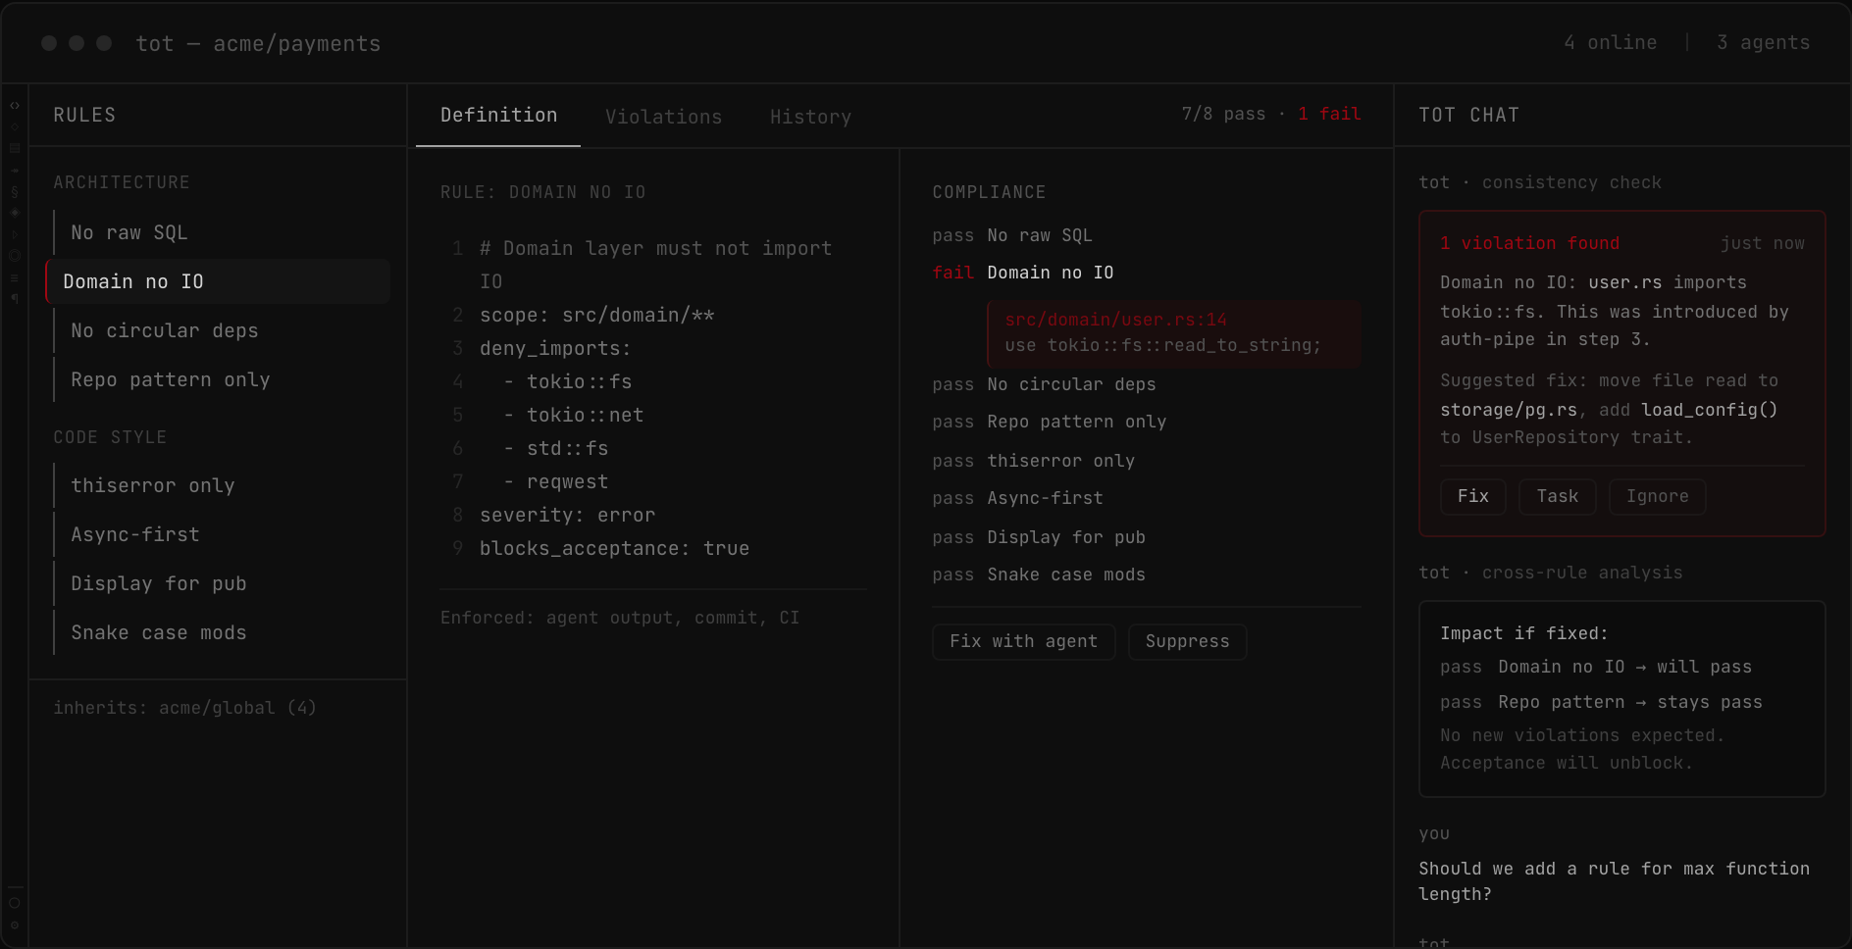This screenshot has width=1852, height=949.
Task: Select the double-arrow pipeline icon in the rail
Action: 15,171
